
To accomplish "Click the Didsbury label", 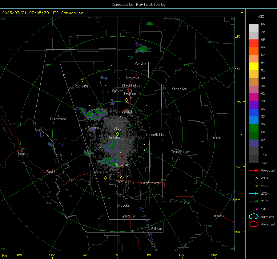I will pos(116,138).
